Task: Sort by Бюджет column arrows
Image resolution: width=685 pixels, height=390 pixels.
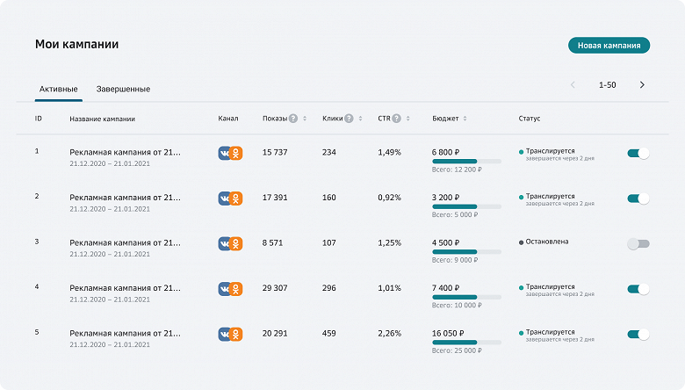Action: [465, 119]
